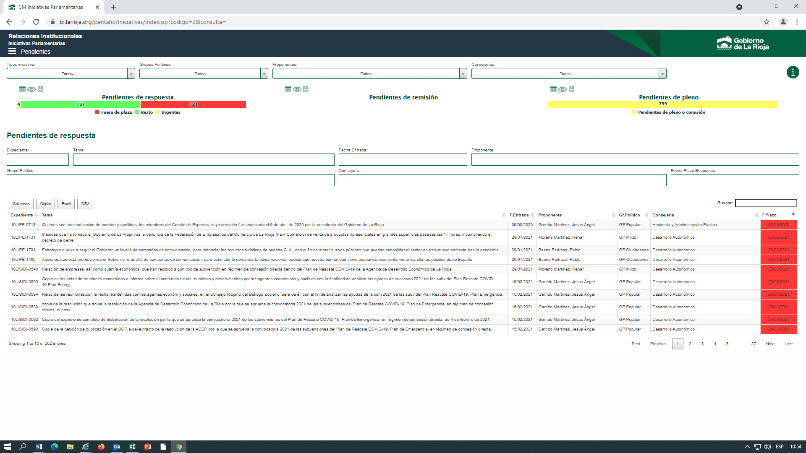806x453 pixels.
Task: Toggle eye icon for Pendientes de remisión
Action: click(297, 89)
